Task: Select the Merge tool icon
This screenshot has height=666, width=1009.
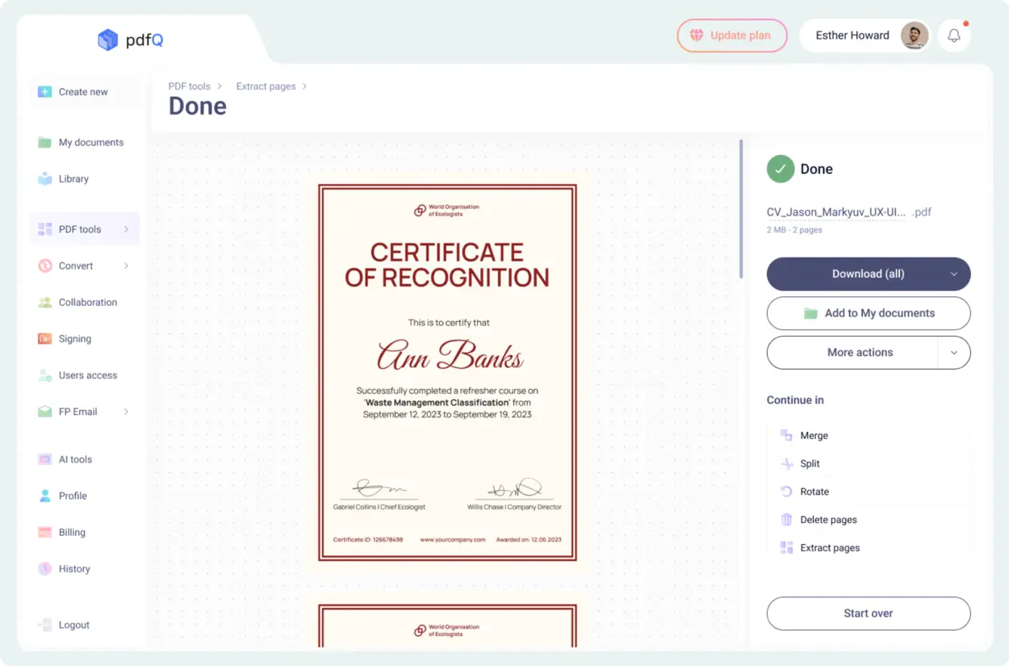Action: tap(786, 436)
